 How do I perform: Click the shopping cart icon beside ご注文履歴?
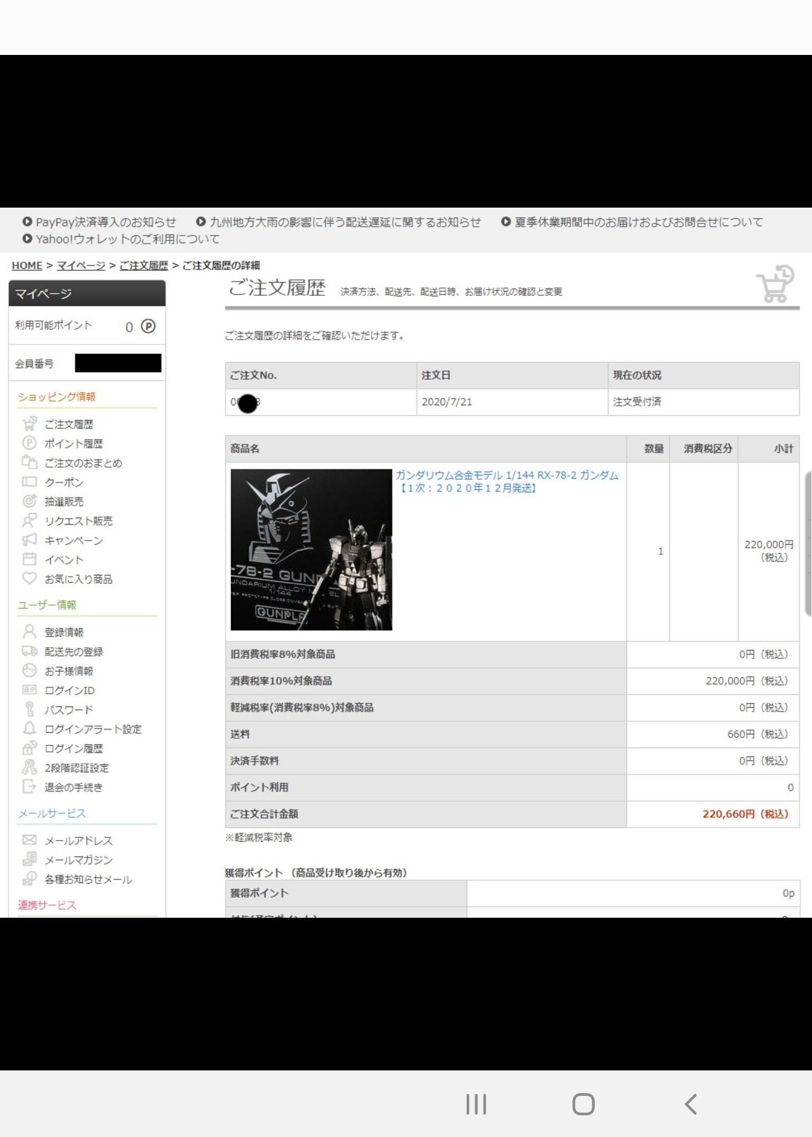point(775,284)
